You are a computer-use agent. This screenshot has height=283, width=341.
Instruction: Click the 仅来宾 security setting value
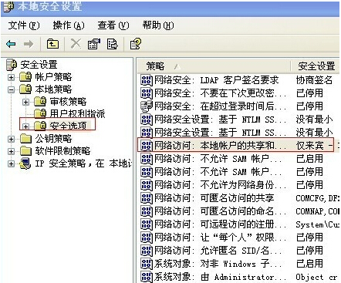[x=309, y=146]
